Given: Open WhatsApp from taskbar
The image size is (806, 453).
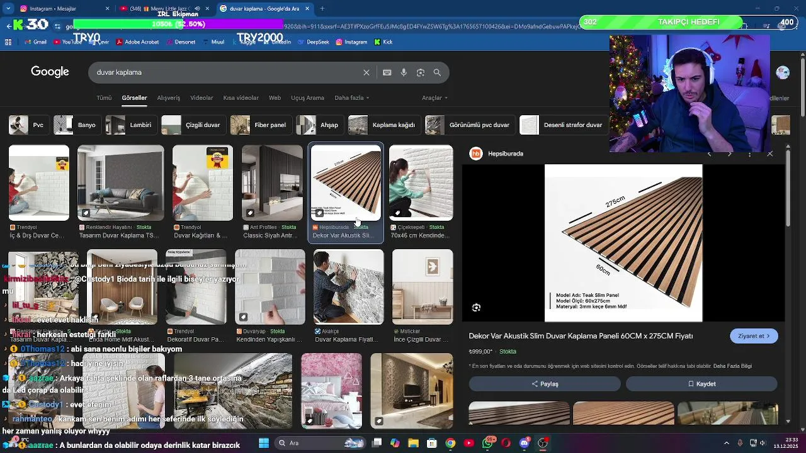Looking at the screenshot, I should pyautogui.click(x=487, y=443).
